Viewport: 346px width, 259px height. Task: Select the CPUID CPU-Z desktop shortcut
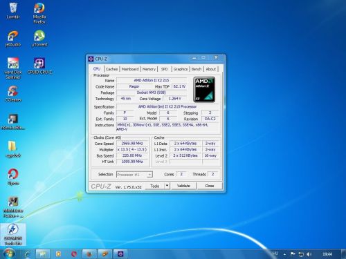click(x=39, y=66)
